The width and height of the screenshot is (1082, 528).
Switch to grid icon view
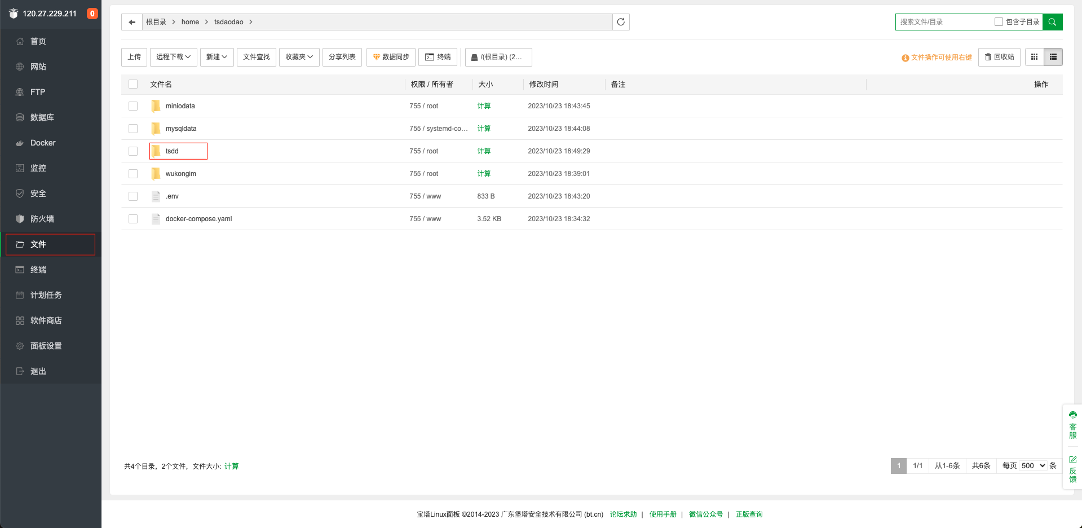coord(1034,57)
